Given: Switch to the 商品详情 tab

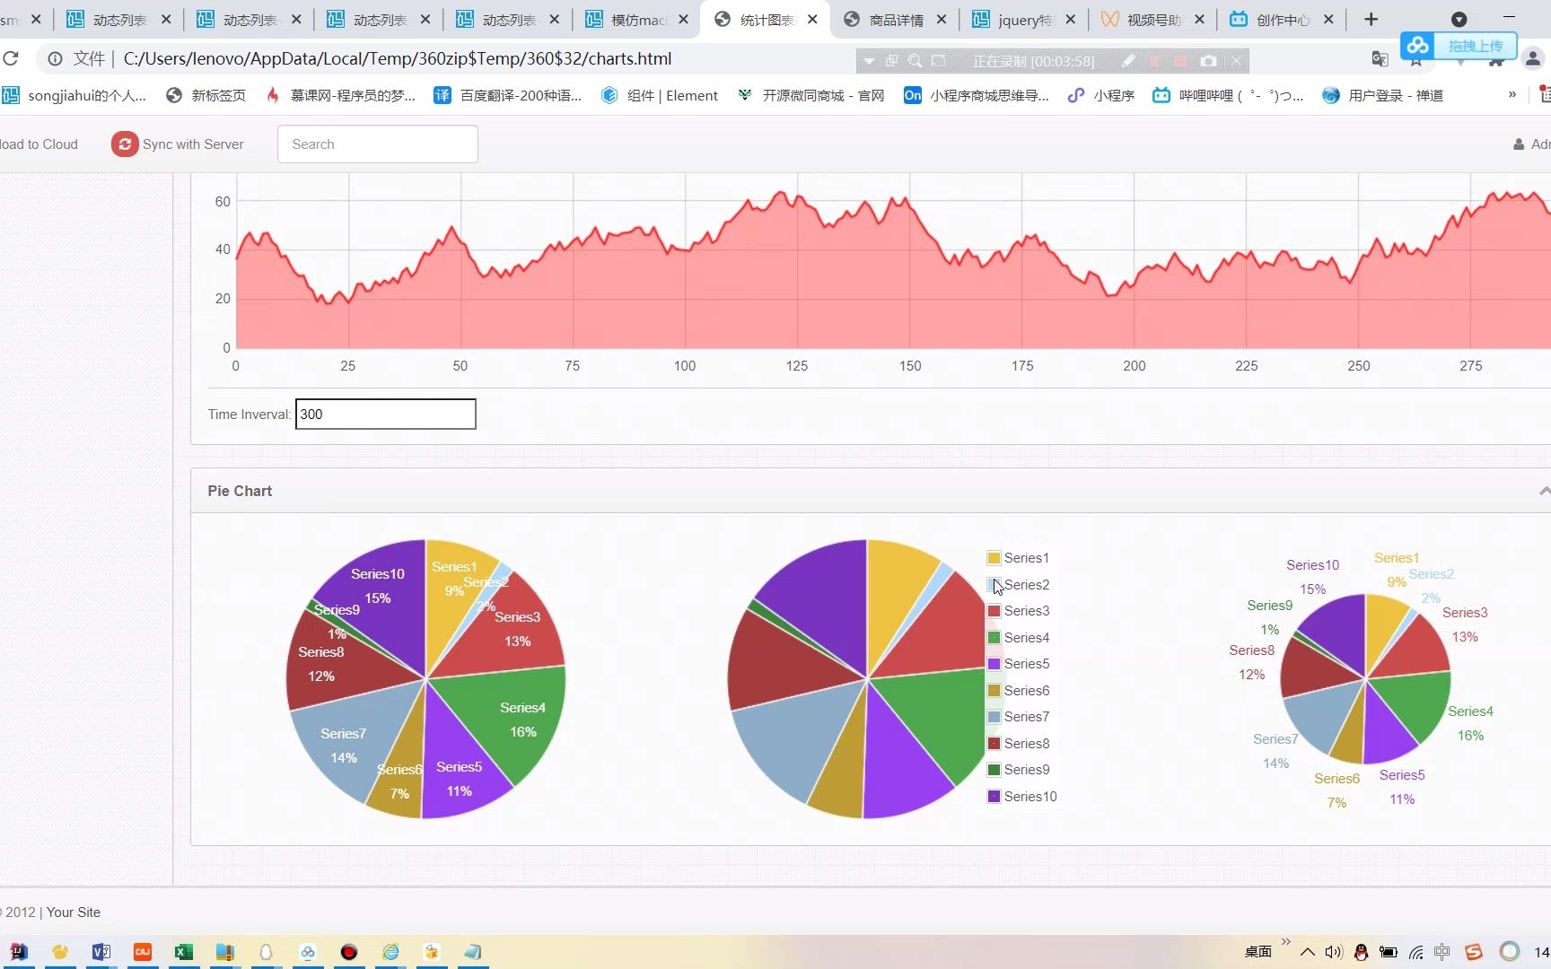Looking at the screenshot, I should (896, 18).
